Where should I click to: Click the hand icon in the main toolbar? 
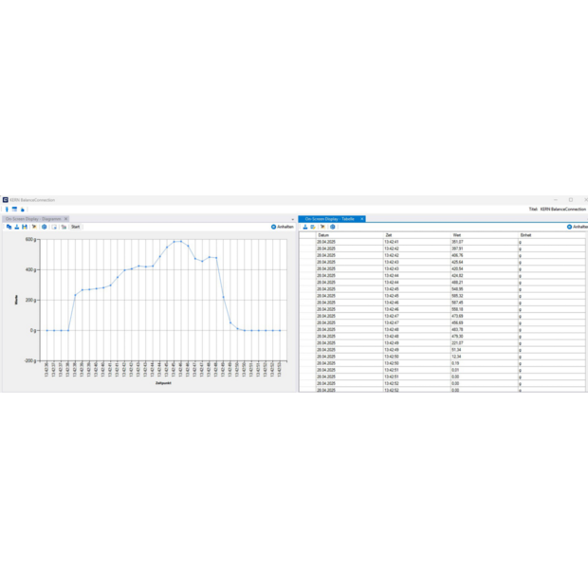[x=22, y=210]
